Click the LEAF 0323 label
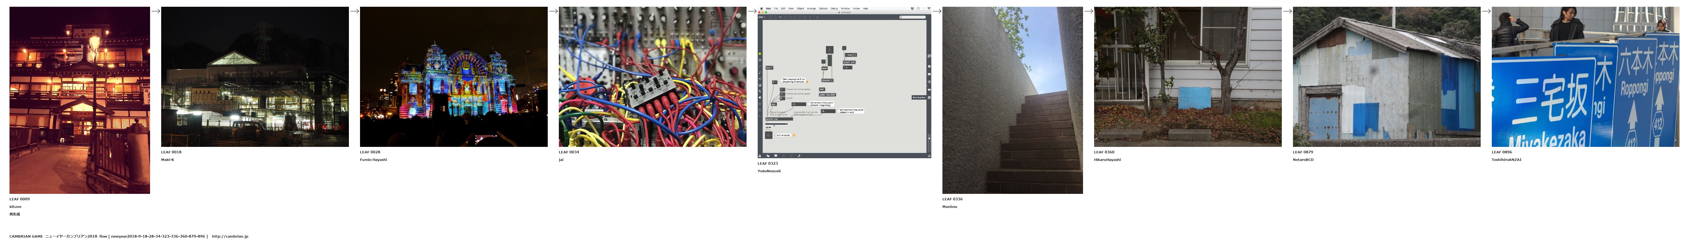 coord(767,164)
